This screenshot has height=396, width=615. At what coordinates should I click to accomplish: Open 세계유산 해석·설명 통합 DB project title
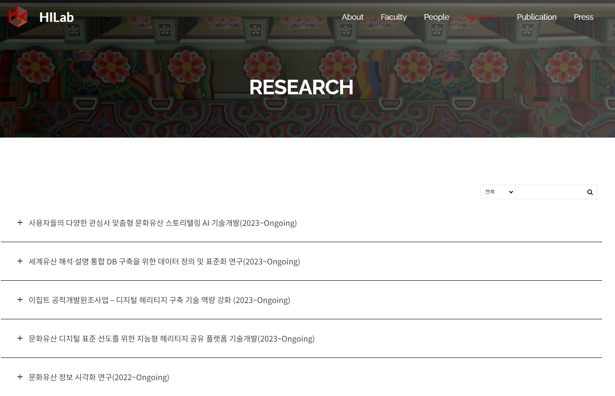tap(164, 261)
